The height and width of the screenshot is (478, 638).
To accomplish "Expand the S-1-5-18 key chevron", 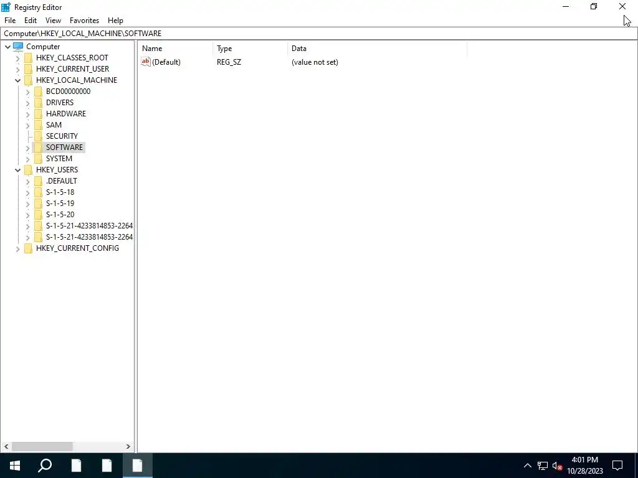I will (x=27, y=193).
